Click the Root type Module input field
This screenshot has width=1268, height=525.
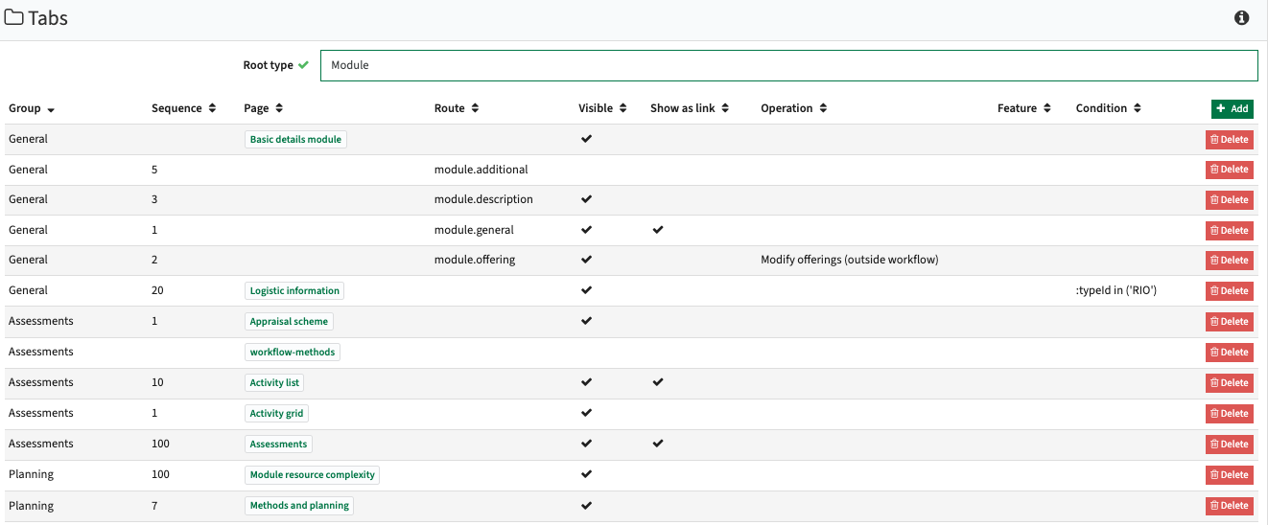tap(788, 65)
